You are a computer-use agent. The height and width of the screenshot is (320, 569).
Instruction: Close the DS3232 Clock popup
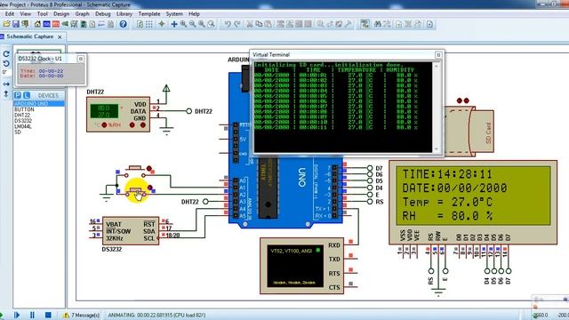pos(81,59)
